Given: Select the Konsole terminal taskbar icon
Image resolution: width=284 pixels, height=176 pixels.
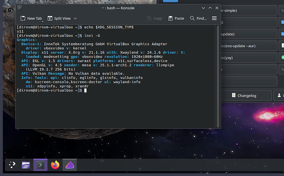Looking at the screenshot, I should [40, 165].
